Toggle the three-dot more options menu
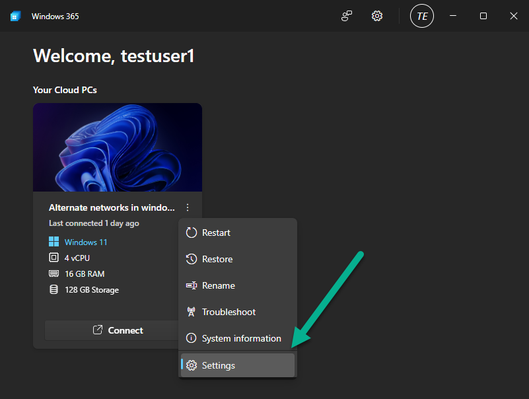 point(188,207)
